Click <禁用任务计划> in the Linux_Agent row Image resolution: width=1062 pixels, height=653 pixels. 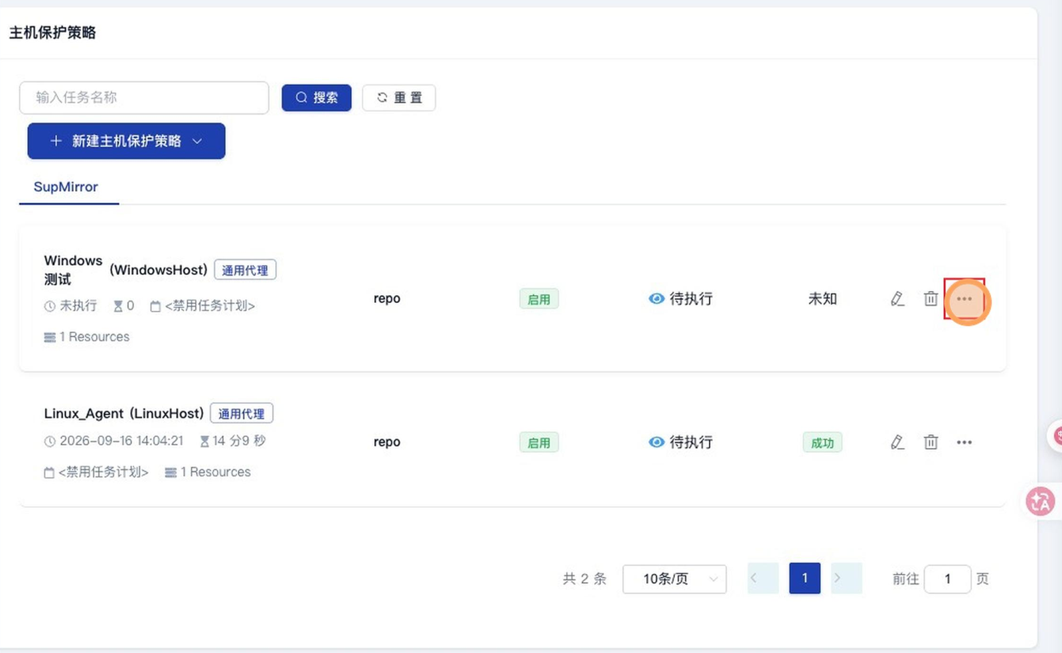coord(104,472)
